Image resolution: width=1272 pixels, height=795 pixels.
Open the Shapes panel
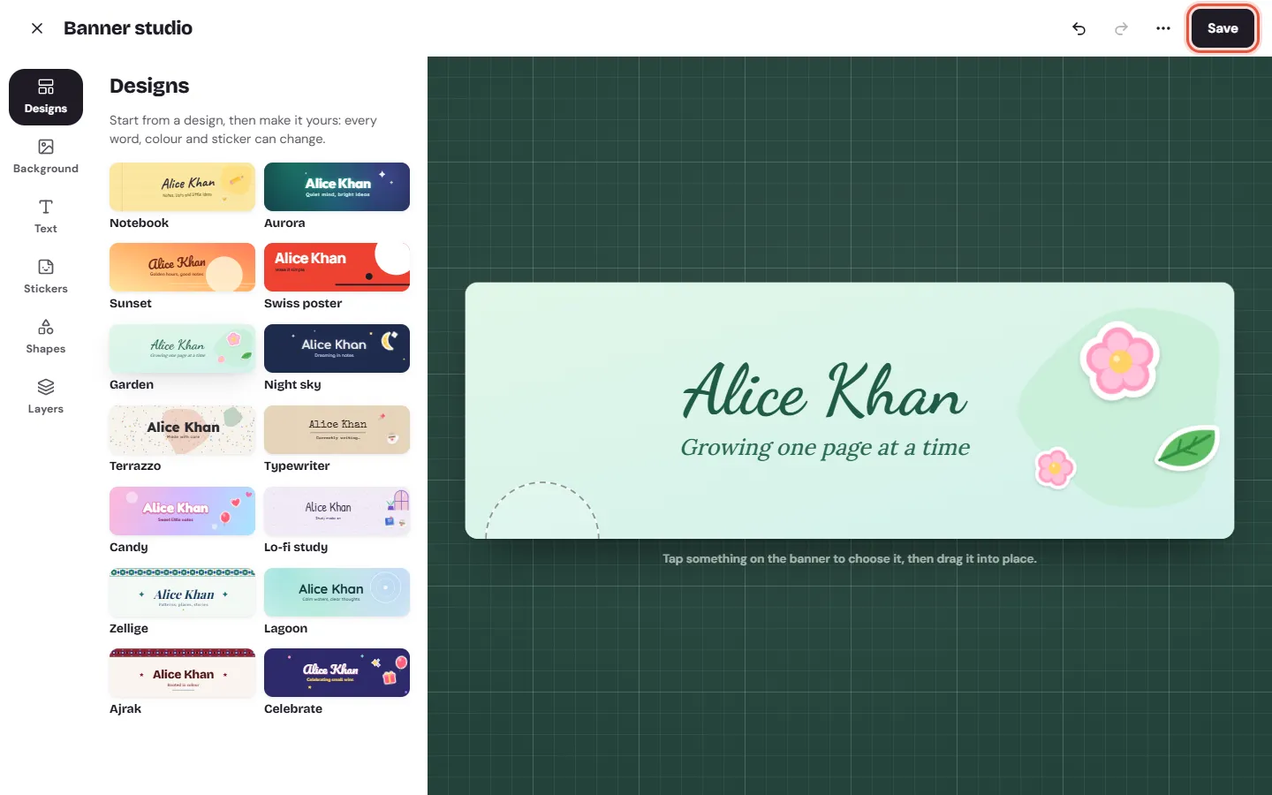46,337
